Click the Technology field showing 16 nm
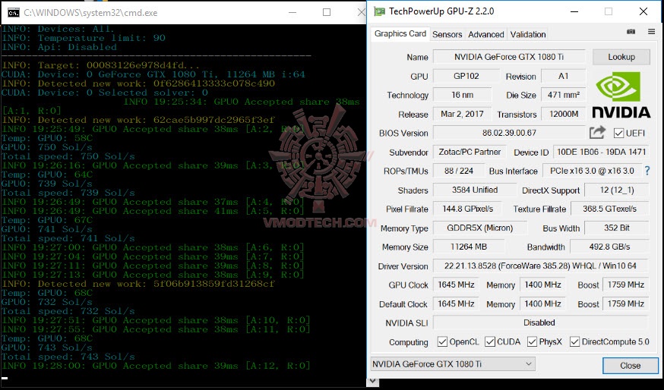 pos(463,95)
